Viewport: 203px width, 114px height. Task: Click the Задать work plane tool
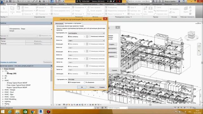tap(186, 9)
